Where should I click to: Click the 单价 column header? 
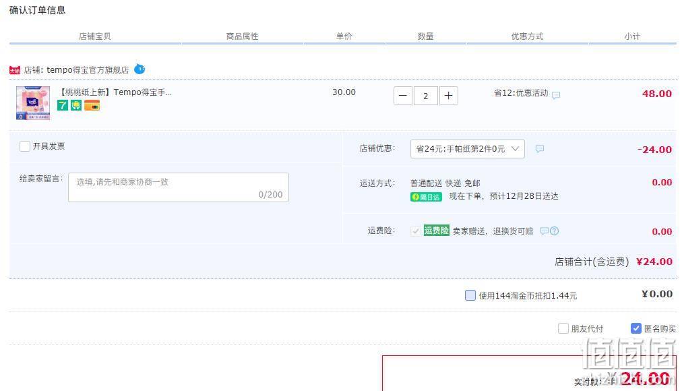click(x=344, y=36)
